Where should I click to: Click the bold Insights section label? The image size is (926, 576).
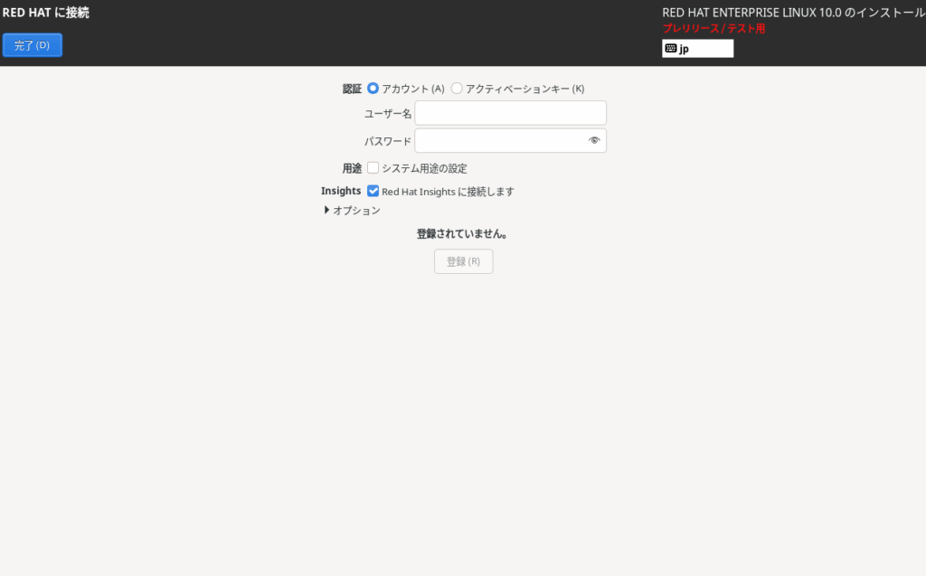[341, 191]
